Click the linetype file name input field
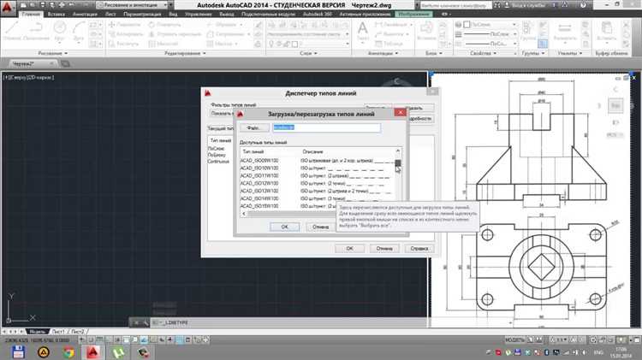642x360 pixels. (x=327, y=127)
